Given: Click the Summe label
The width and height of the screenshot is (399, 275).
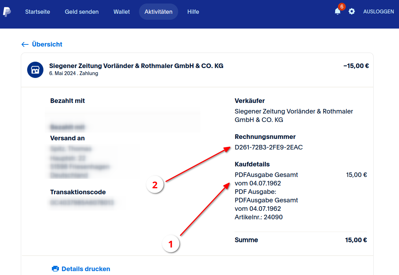Looking at the screenshot, I should tap(246, 240).
